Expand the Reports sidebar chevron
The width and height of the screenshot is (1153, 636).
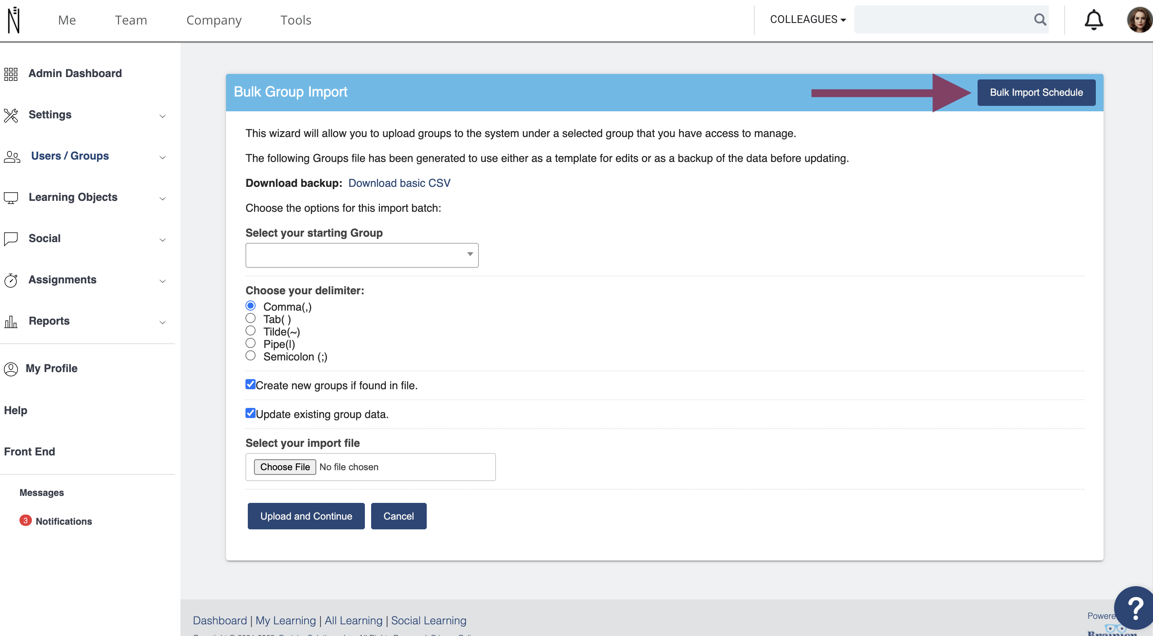point(163,322)
